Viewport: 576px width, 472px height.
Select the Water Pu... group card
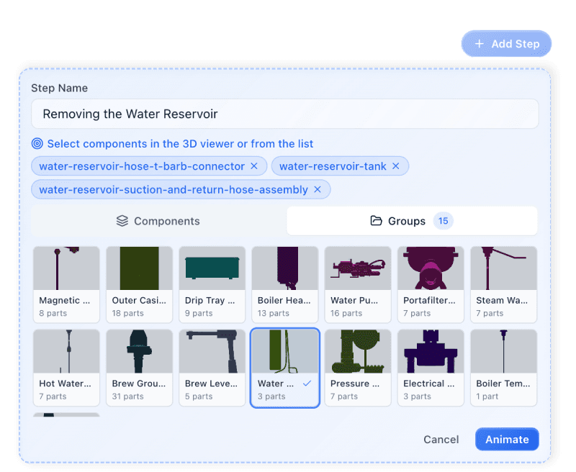(358, 284)
